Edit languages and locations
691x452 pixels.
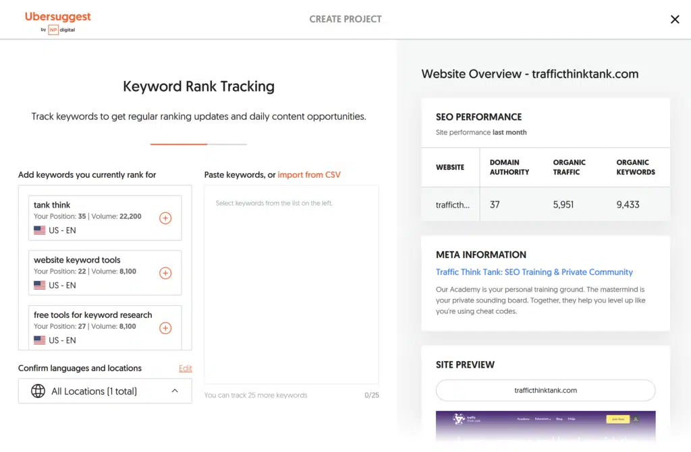(x=185, y=368)
